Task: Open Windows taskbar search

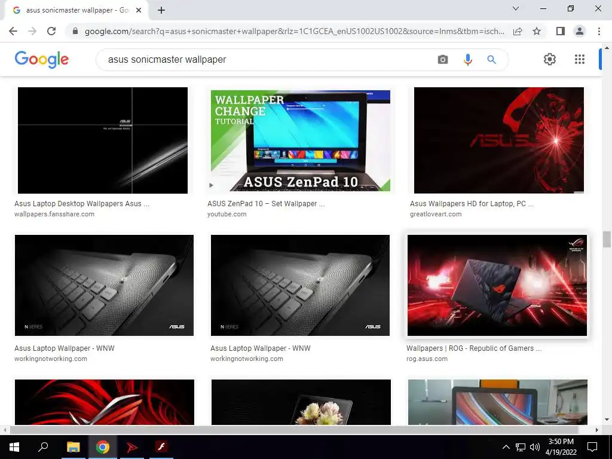Action: [43, 447]
